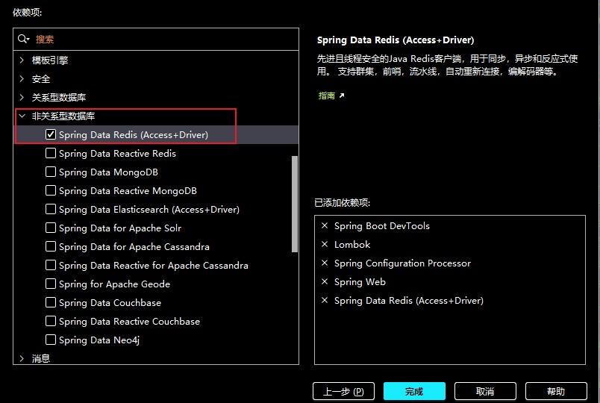Expand the 关系型数据库 category

coord(22,98)
